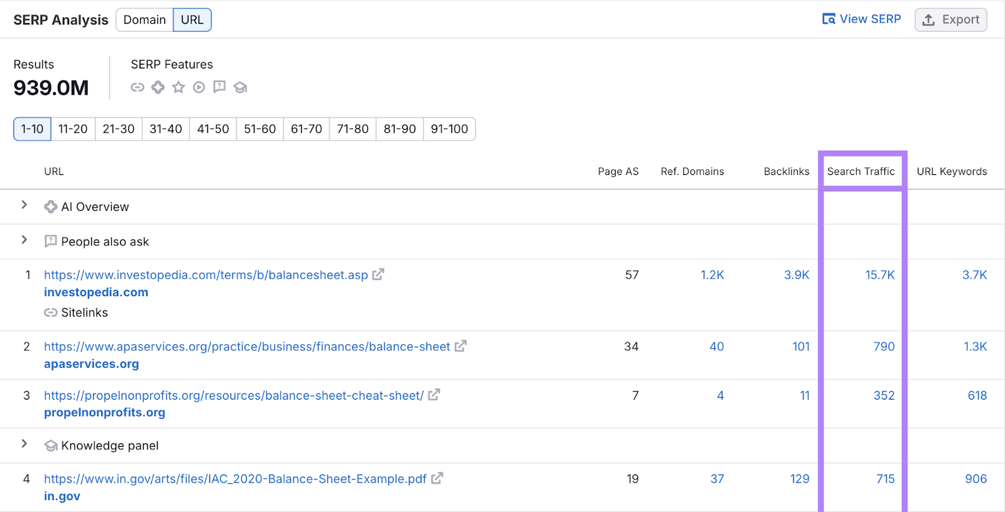Image resolution: width=1005 pixels, height=512 pixels.
Task: Click the Search Traffic column header
Action: pyautogui.click(x=861, y=172)
